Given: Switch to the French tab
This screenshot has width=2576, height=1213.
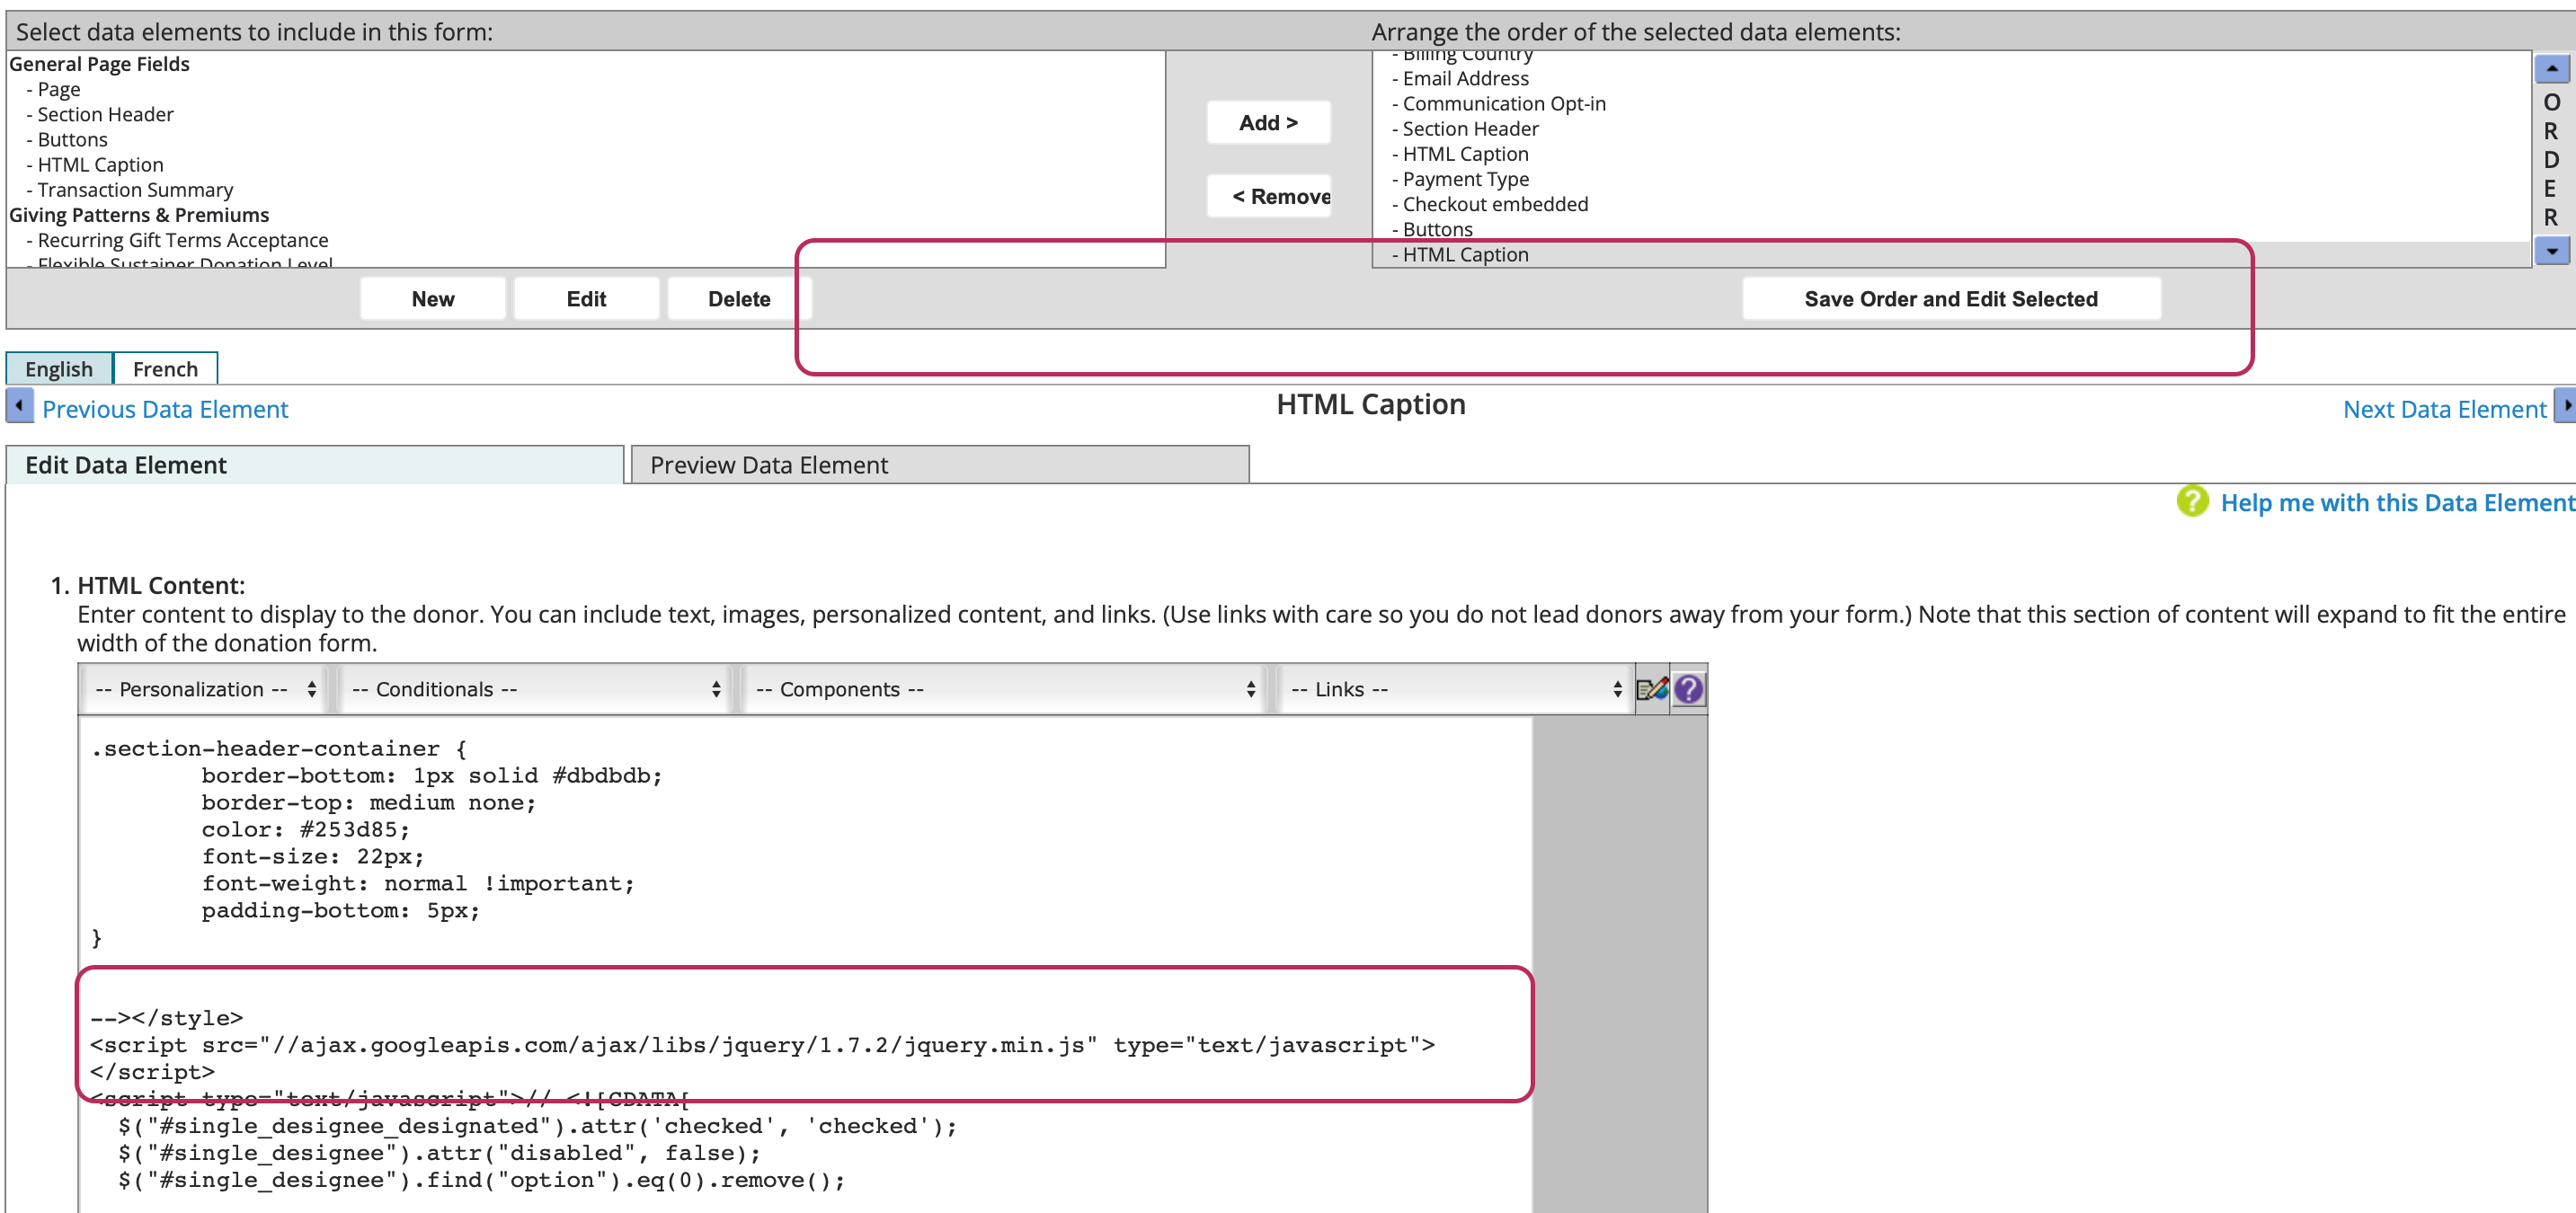Looking at the screenshot, I should pos(165,369).
